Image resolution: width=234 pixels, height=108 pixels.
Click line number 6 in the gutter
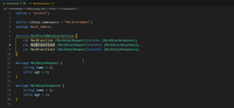[10, 36]
